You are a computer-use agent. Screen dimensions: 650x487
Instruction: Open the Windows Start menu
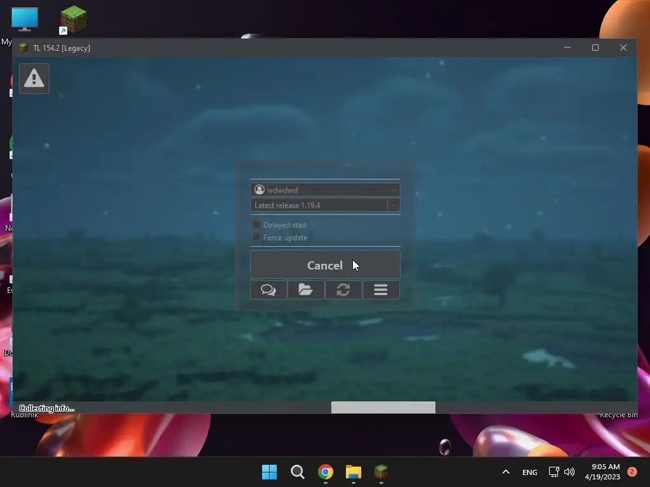(269, 472)
